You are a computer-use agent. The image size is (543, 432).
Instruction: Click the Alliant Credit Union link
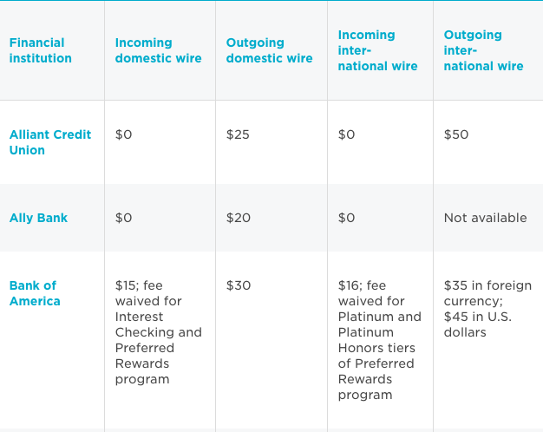click(49, 142)
